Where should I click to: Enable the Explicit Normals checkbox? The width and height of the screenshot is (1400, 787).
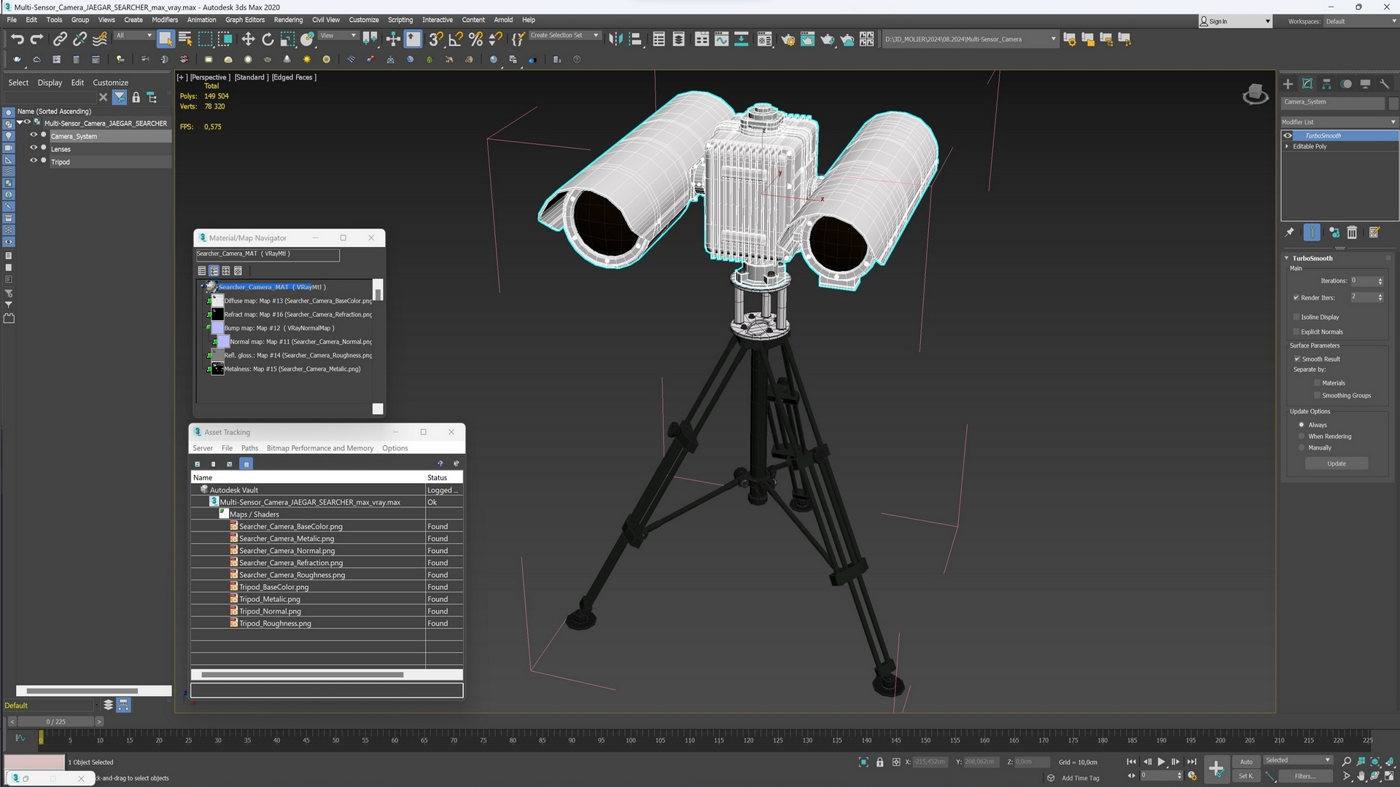coord(1296,332)
